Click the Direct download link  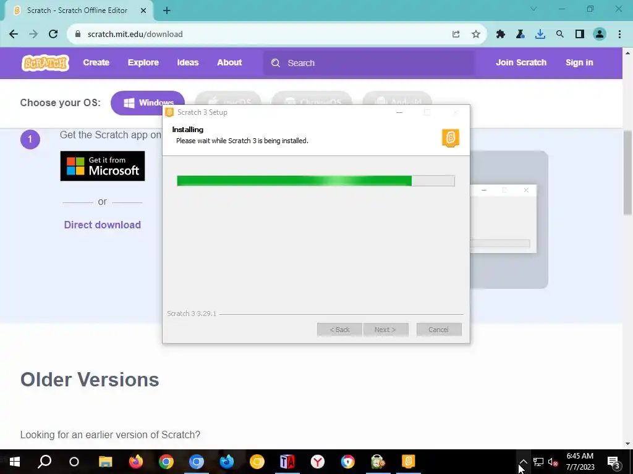[103, 225]
